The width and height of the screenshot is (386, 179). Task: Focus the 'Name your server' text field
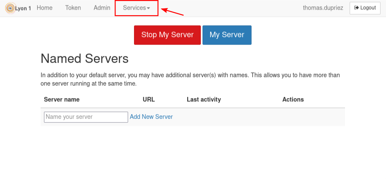point(86,117)
